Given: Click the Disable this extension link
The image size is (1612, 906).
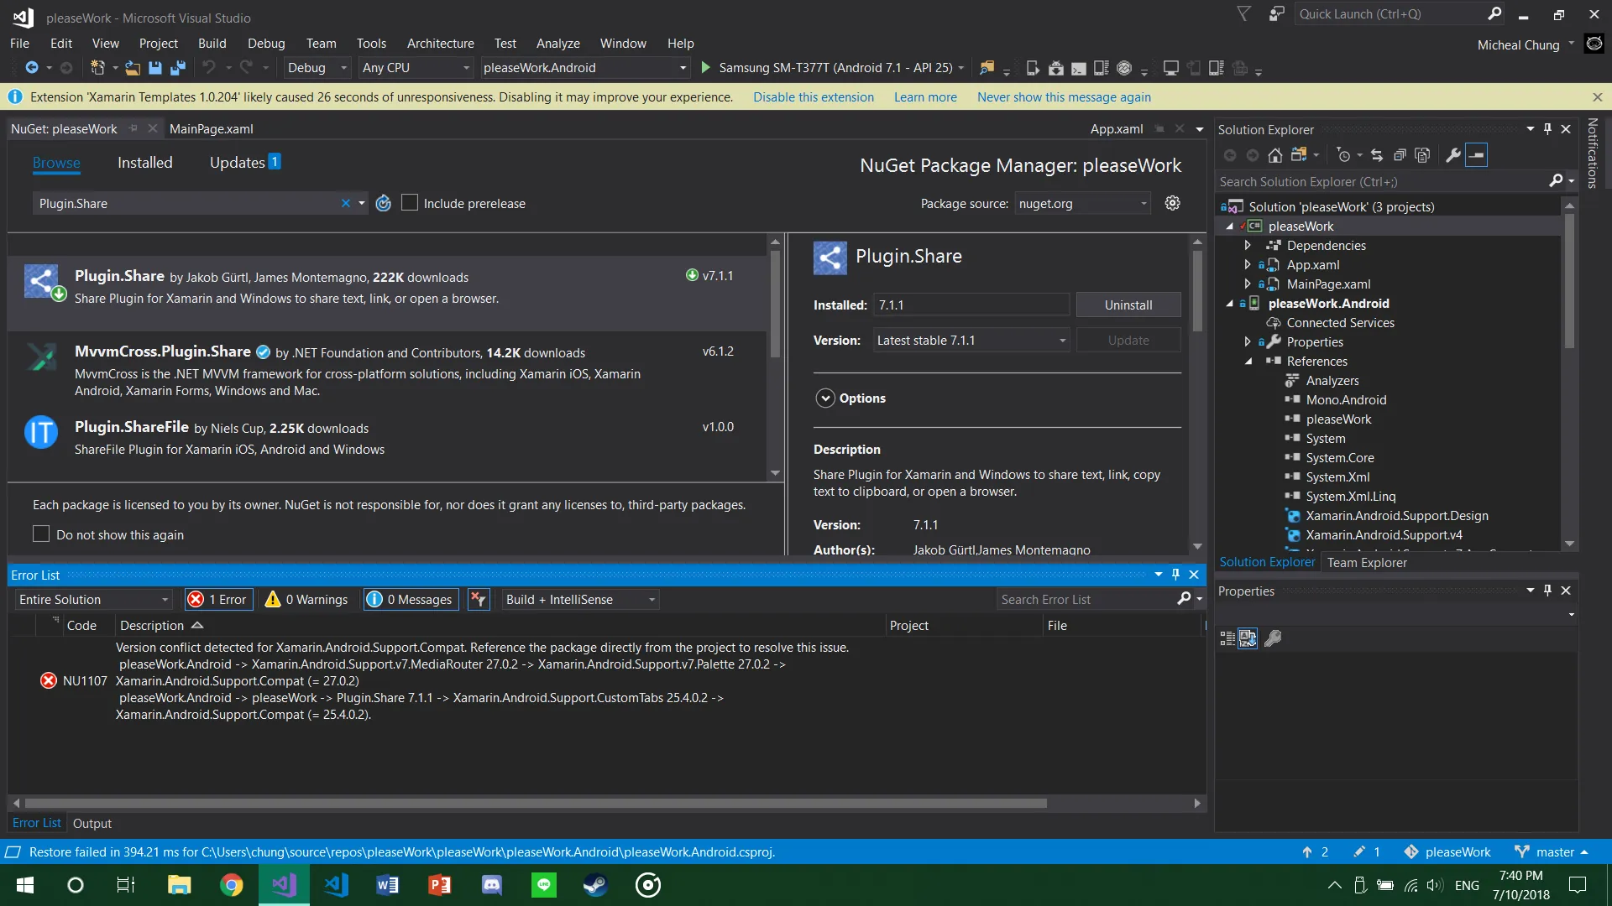Looking at the screenshot, I should tap(813, 97).
